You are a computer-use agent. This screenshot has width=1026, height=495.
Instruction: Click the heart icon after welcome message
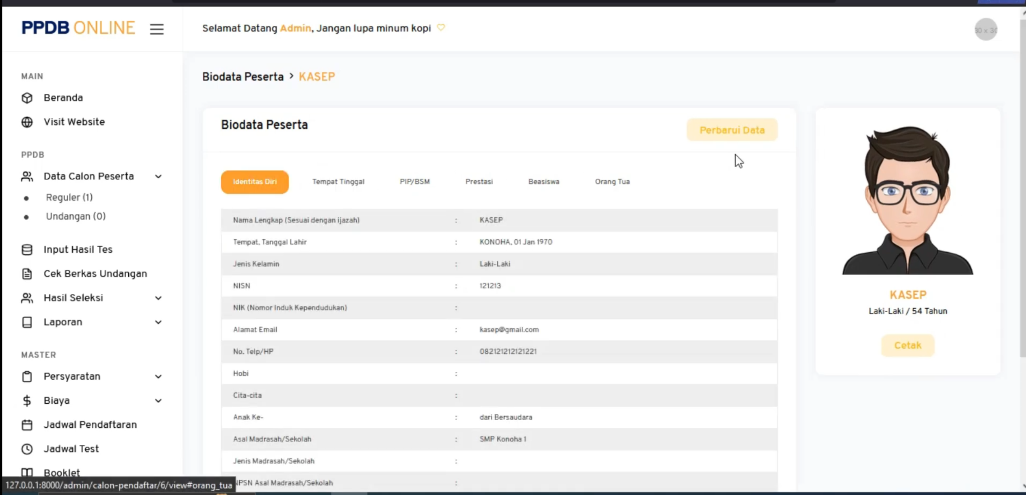click(441, 28)
